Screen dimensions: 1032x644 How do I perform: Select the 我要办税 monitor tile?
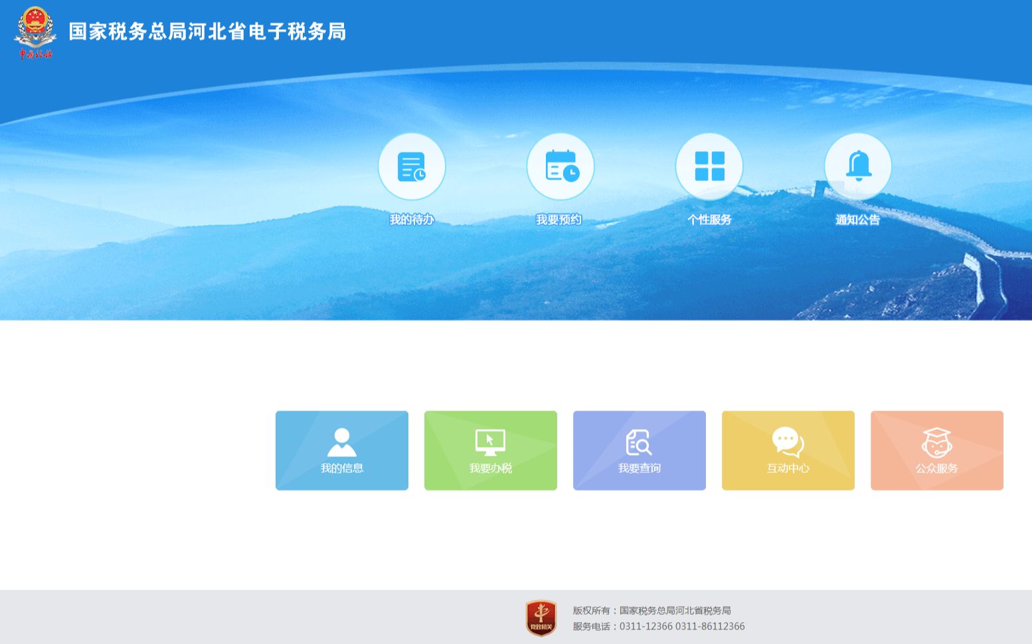tap(491, 450)
